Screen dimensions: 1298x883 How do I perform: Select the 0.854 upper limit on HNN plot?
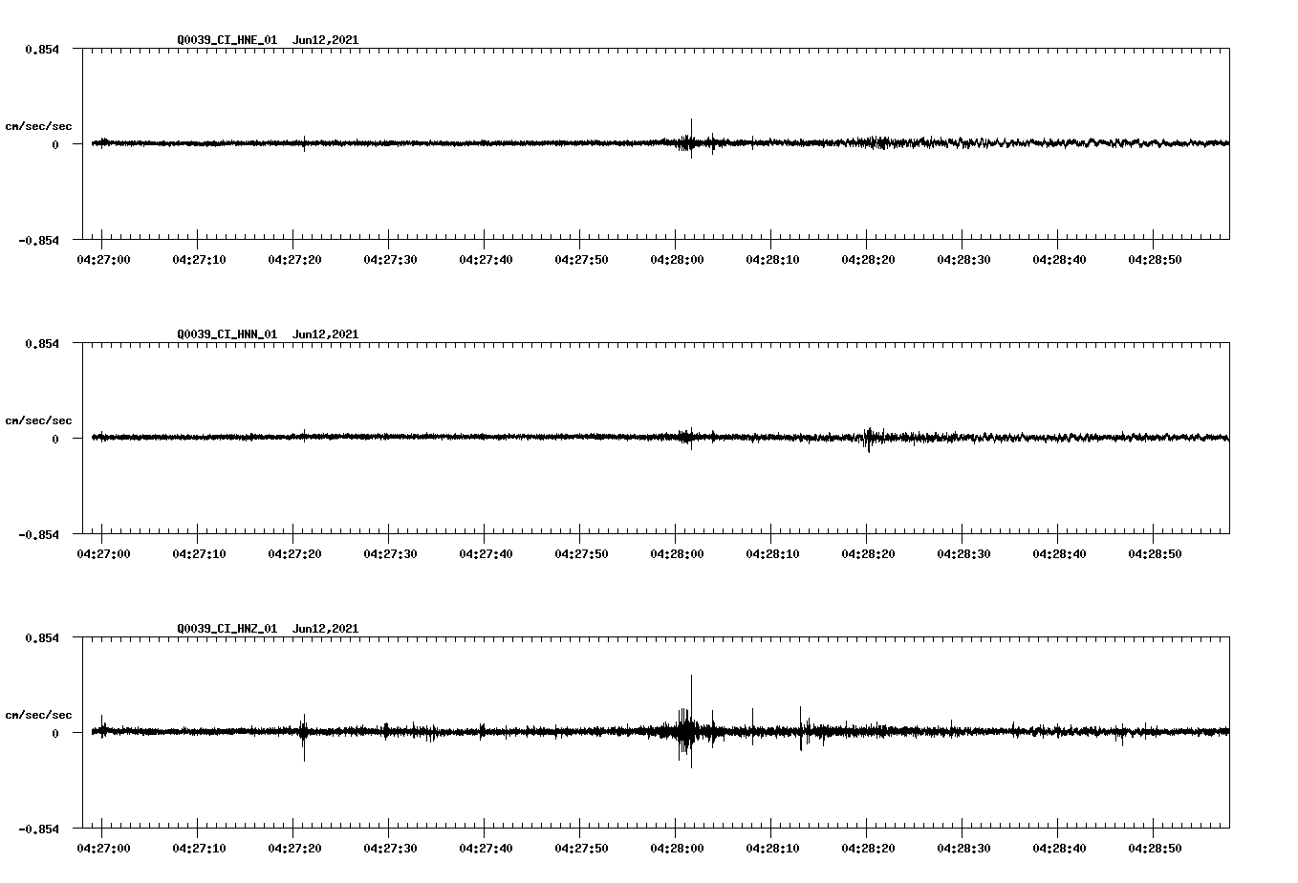pos(41,343)
